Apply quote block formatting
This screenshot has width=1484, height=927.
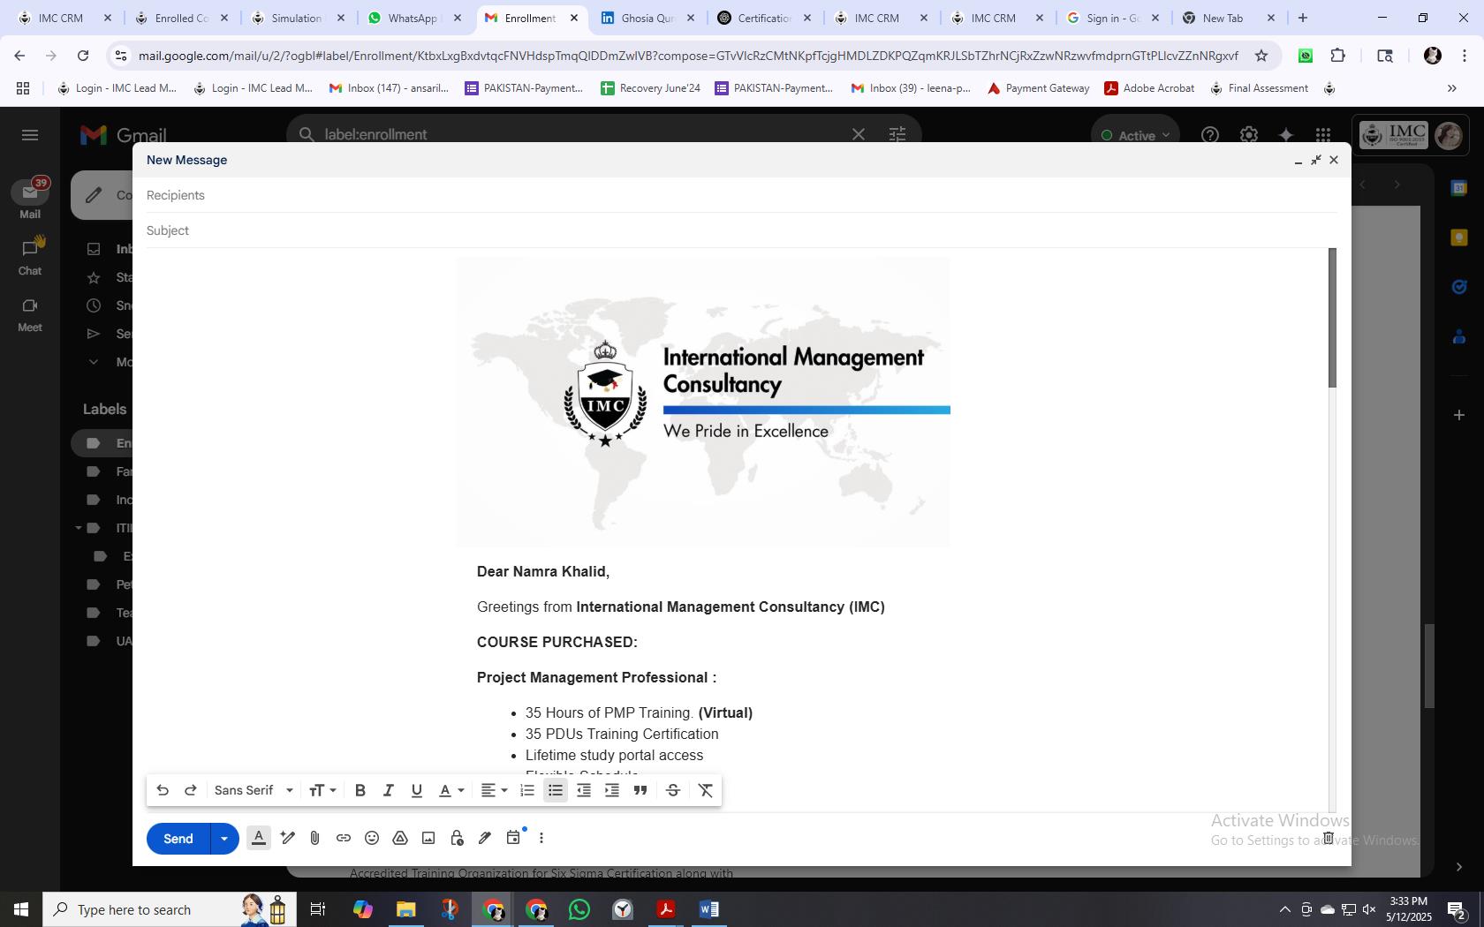pos(640,790)
